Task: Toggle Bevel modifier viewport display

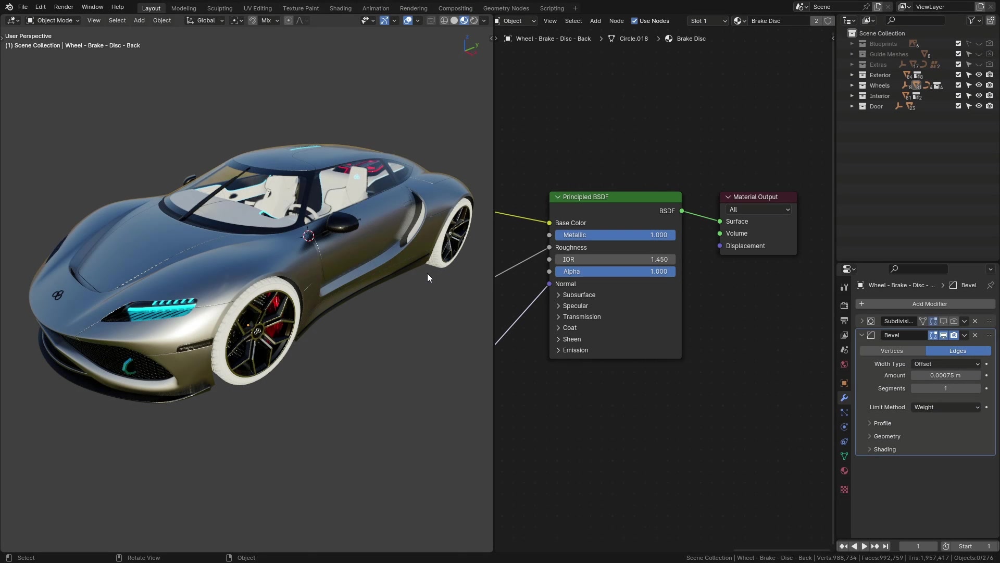Action: pos(943,335)
